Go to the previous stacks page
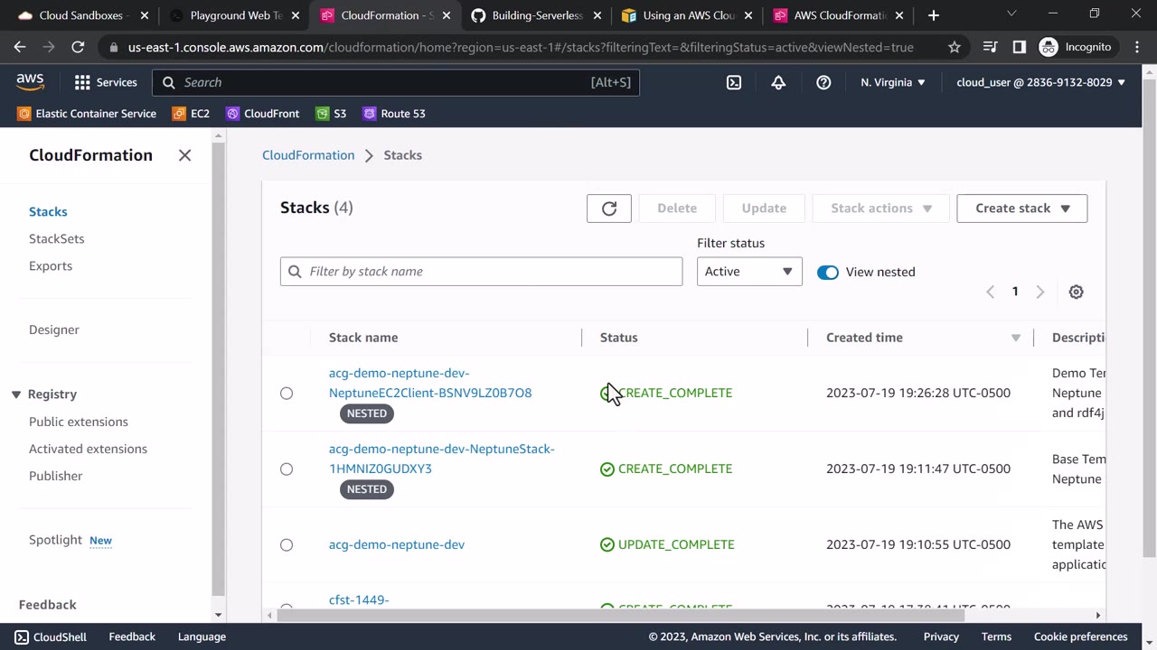 coord(991,292)
